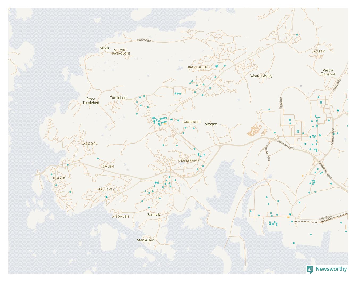Select the Oljevägen road label
Screen dimensions: 356x282
point(325,218)
